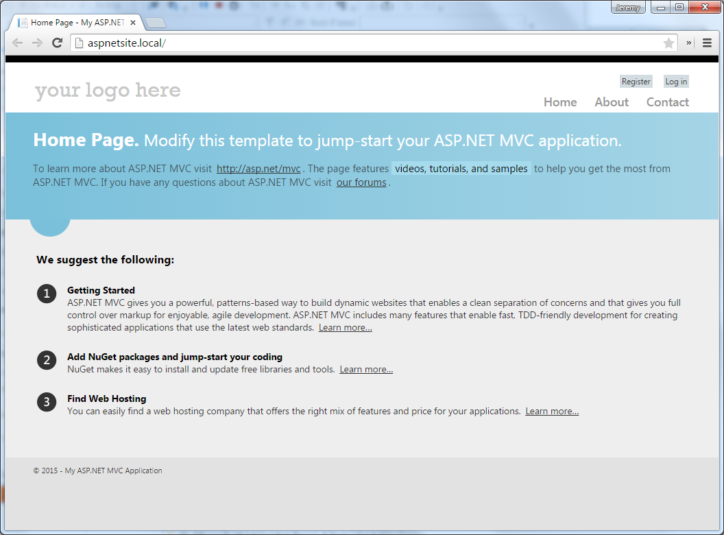The width and height of the screenshot is (724, 535).
Task: Close the Home Page browser tab
Action: point(133,23)
